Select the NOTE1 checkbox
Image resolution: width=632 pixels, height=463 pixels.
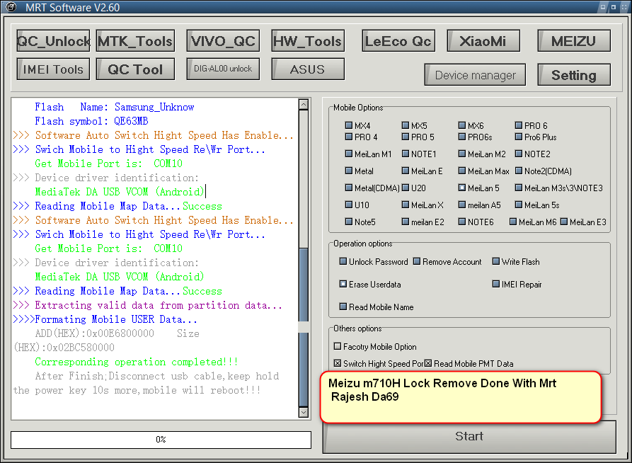406,154
